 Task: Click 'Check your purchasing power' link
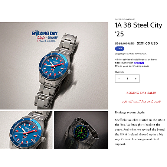(132, 66)
